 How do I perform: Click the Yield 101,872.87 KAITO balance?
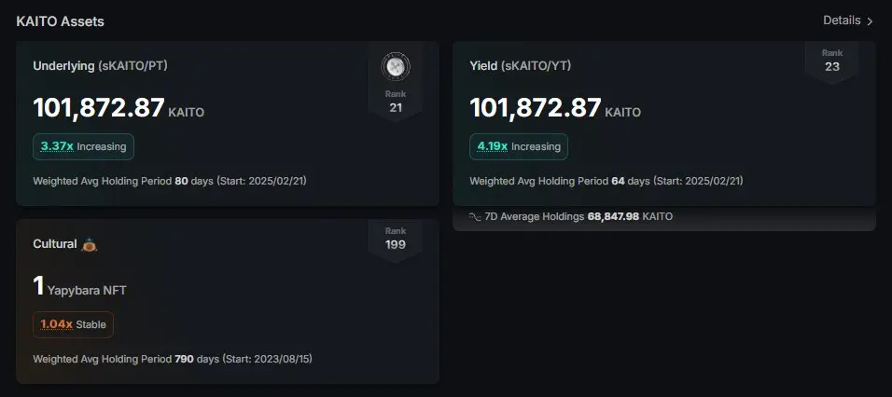pyautogui.click(x=555, y=109)
